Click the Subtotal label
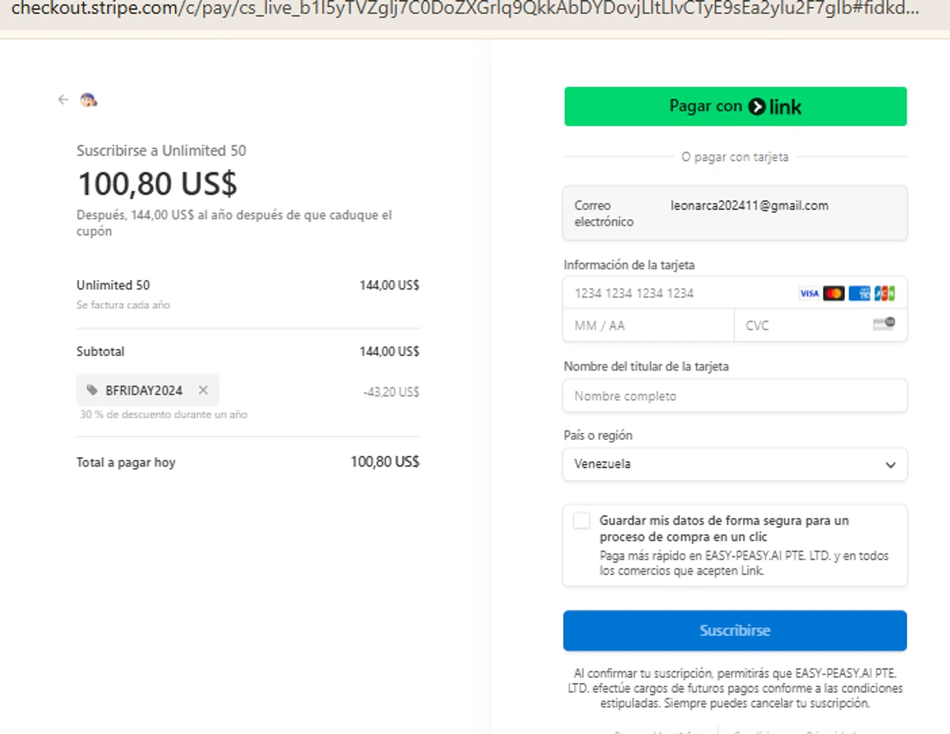This screenshot has height=734, width=950. 101,351
